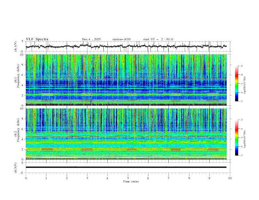
Task: Click the "VLF Spectra" title text
Action: [37, 39]
